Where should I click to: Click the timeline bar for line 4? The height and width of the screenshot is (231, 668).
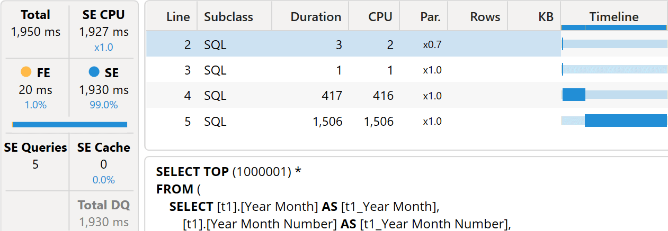tap(574, 95)
